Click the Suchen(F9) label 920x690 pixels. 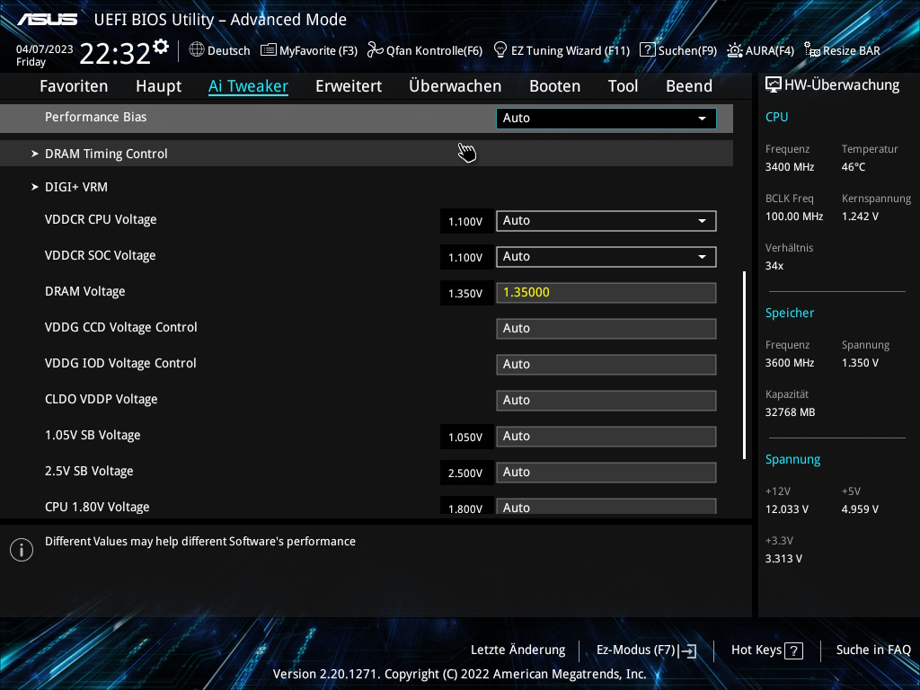coord(687,51)
